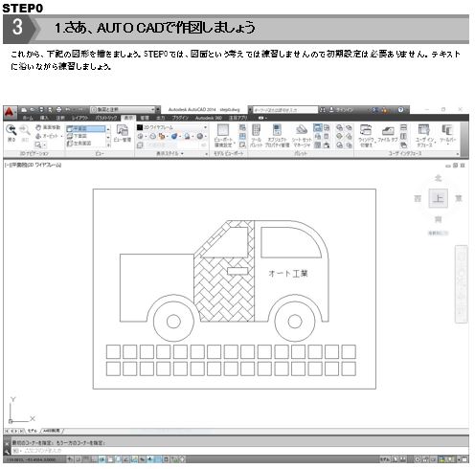Open the ツールパレット tool palettes
Image resolution: width=475 pixels, height=469 pixels.
pyautogui.click(x=256, y=136)
